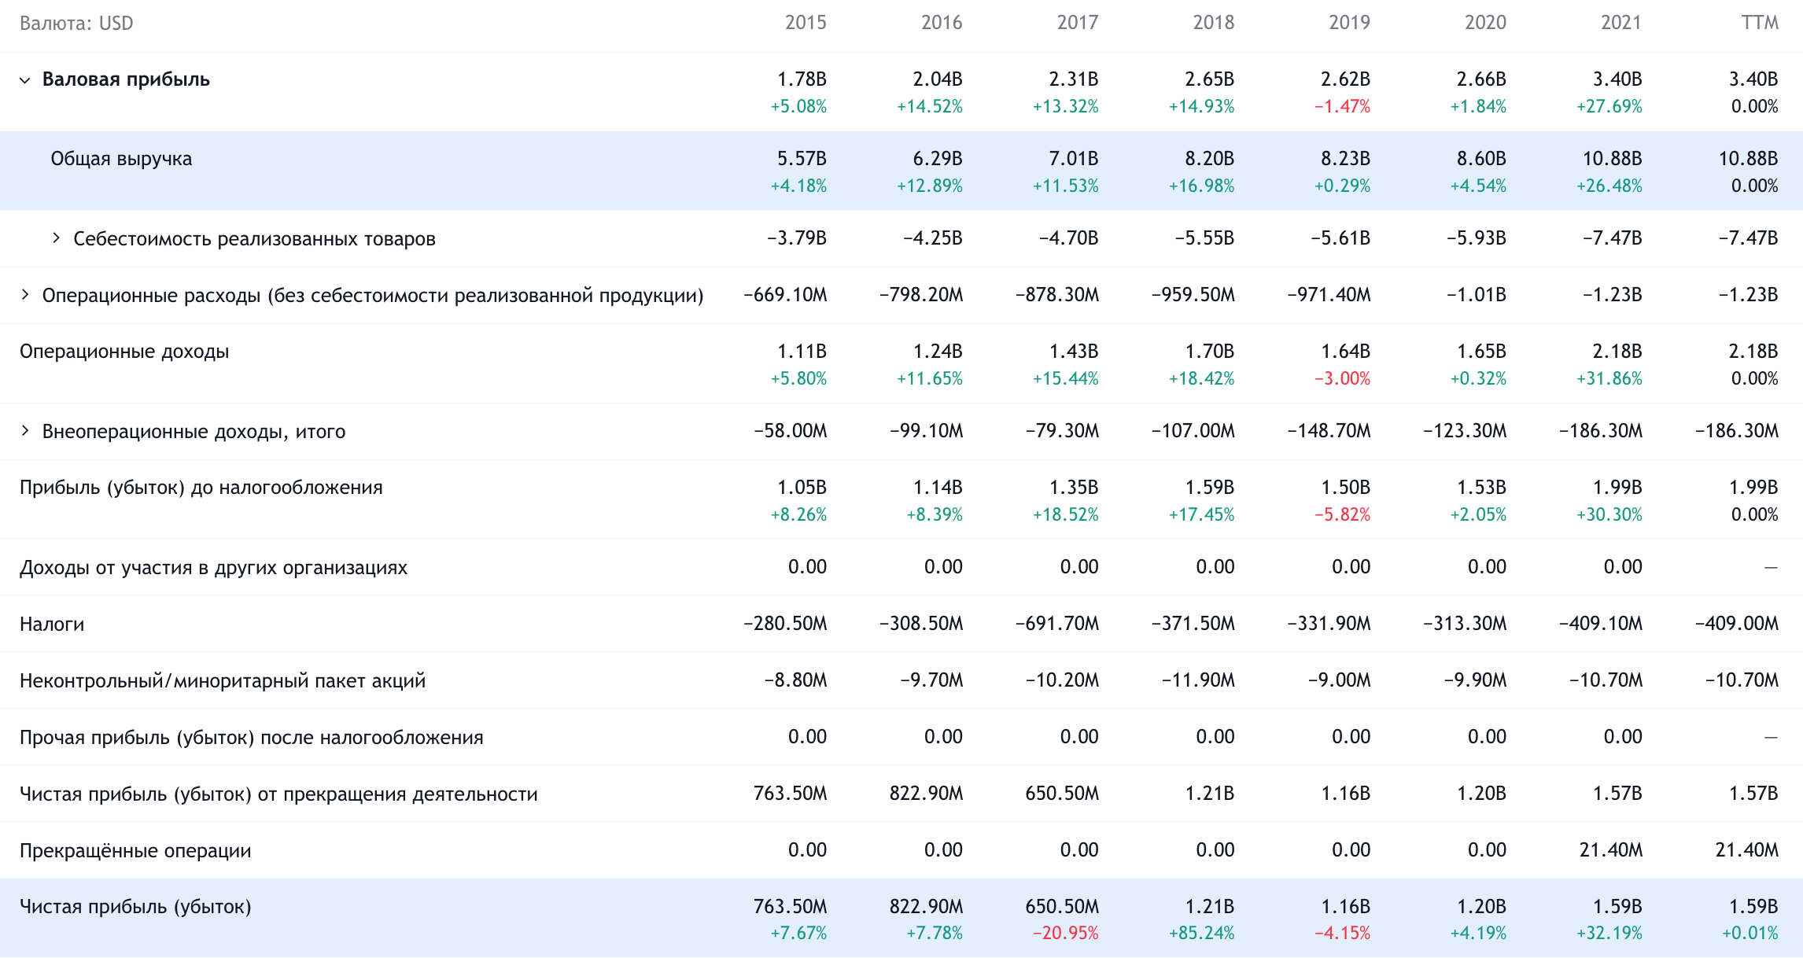Click revenue value 5.57B for 2015
The image size is (1803, 958).
tap(802, 159)
